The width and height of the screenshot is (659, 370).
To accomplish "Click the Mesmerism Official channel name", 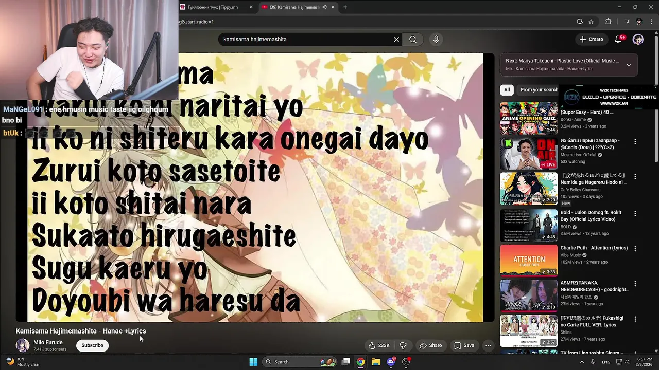I will pyautogui.click(x=578, y=155).
